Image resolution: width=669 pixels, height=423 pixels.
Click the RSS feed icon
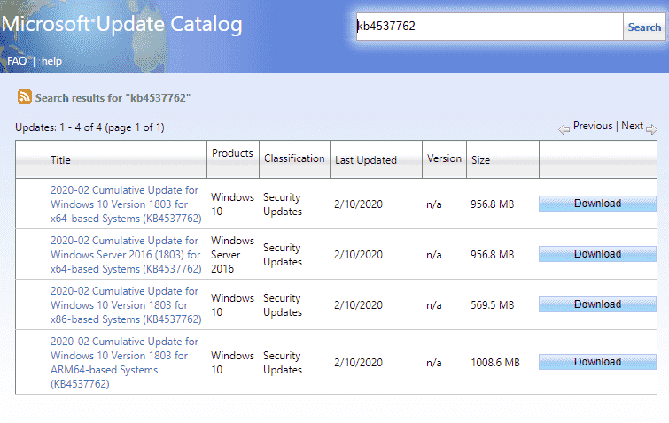point(24,97)
